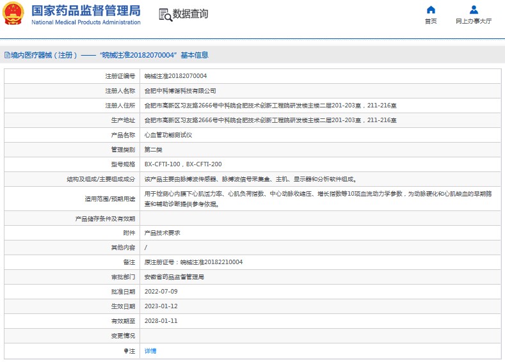Viewport: 505px width, 362px height.
Task: Click the 产品技术要求 attachment cell
Action: [x=162, y=233]
